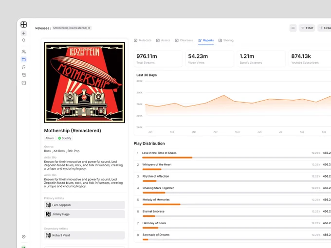
Task: Open the music note sidebar icon
Action: (24, 67)
